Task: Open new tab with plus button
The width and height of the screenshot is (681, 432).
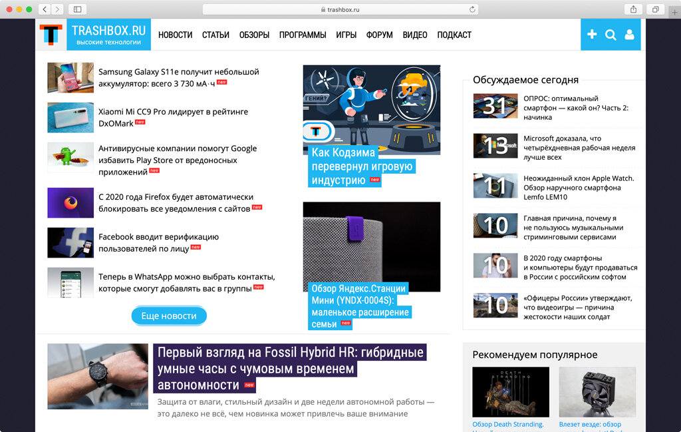Action: 674,12
